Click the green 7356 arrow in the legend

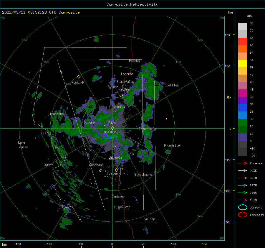tap(243, 193)
